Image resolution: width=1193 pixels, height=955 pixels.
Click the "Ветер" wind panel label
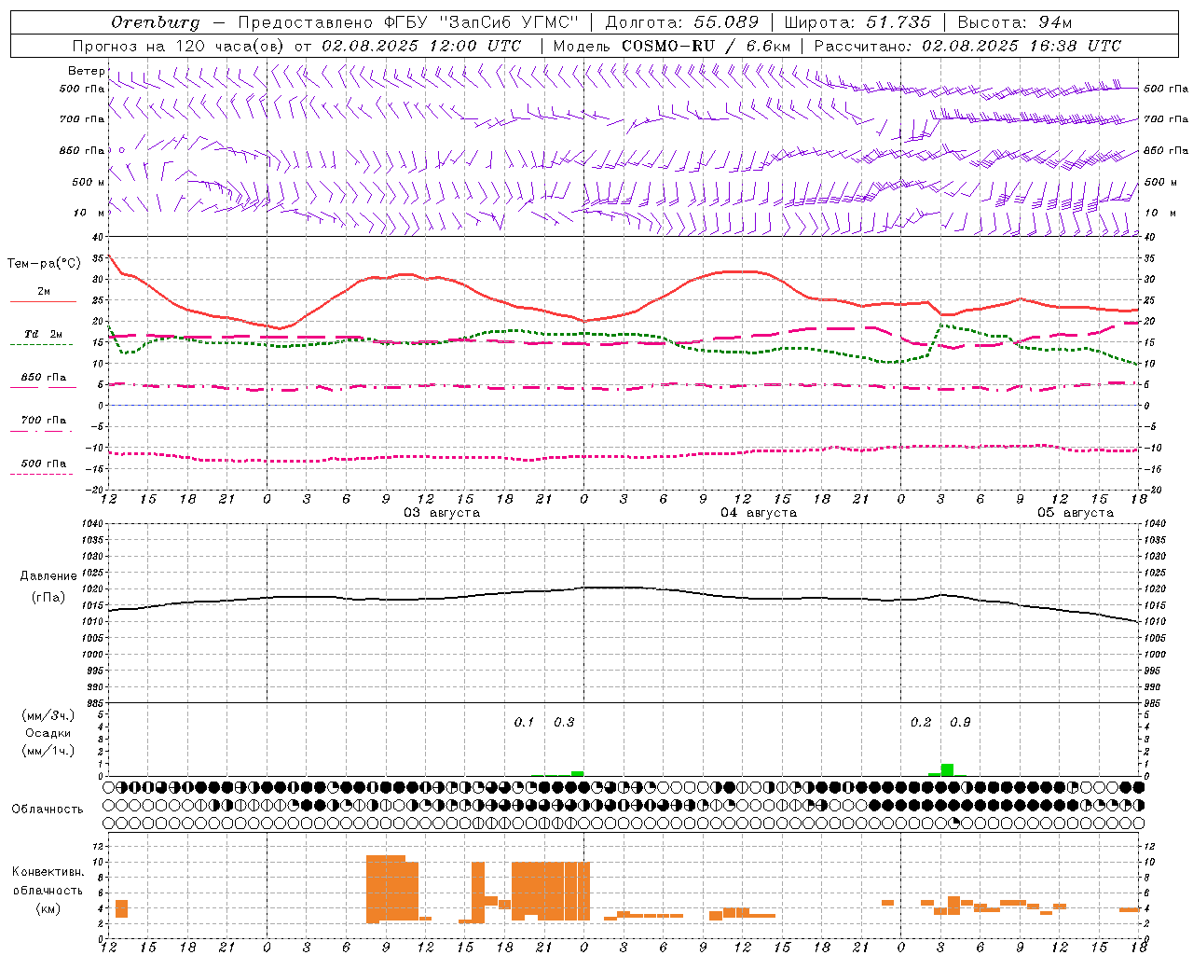87,71
